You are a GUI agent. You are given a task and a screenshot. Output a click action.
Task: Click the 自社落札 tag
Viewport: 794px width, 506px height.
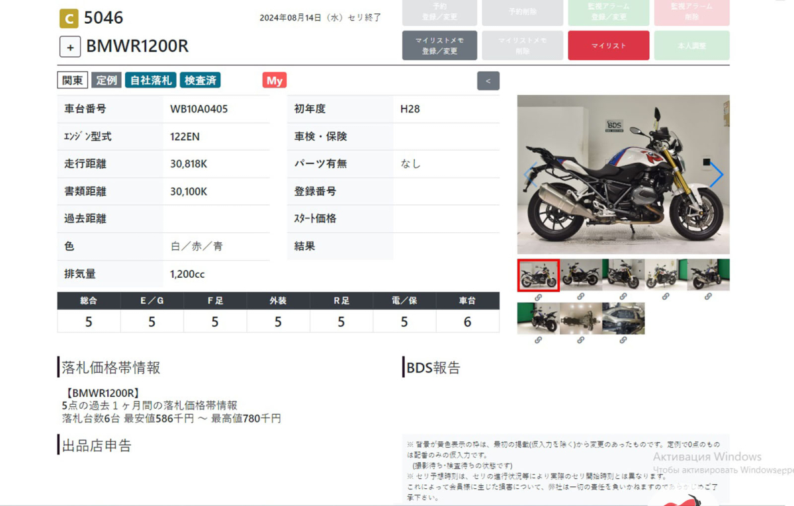pos(150,81)
